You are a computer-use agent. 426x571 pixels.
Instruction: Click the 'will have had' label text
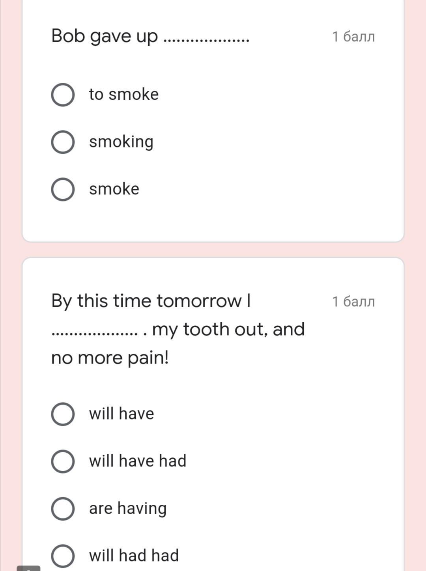(137, 461)
